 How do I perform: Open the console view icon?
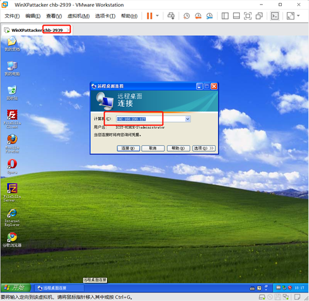pyautogui.click(x=275, y=16)
